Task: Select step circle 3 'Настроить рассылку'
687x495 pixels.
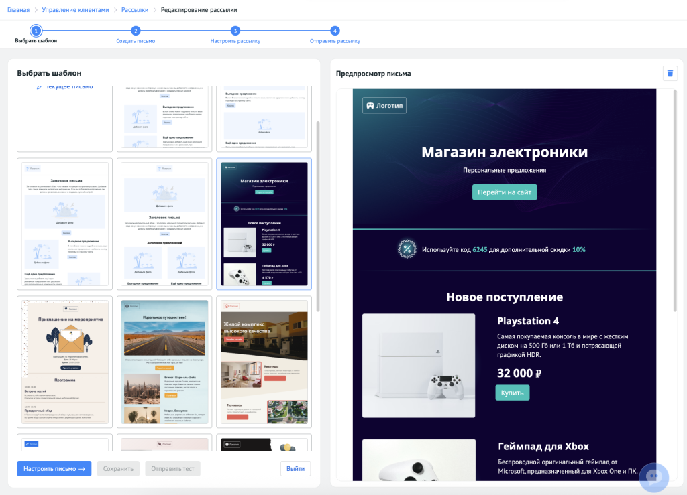Action: pyautogui.click(x=235, y=30)
